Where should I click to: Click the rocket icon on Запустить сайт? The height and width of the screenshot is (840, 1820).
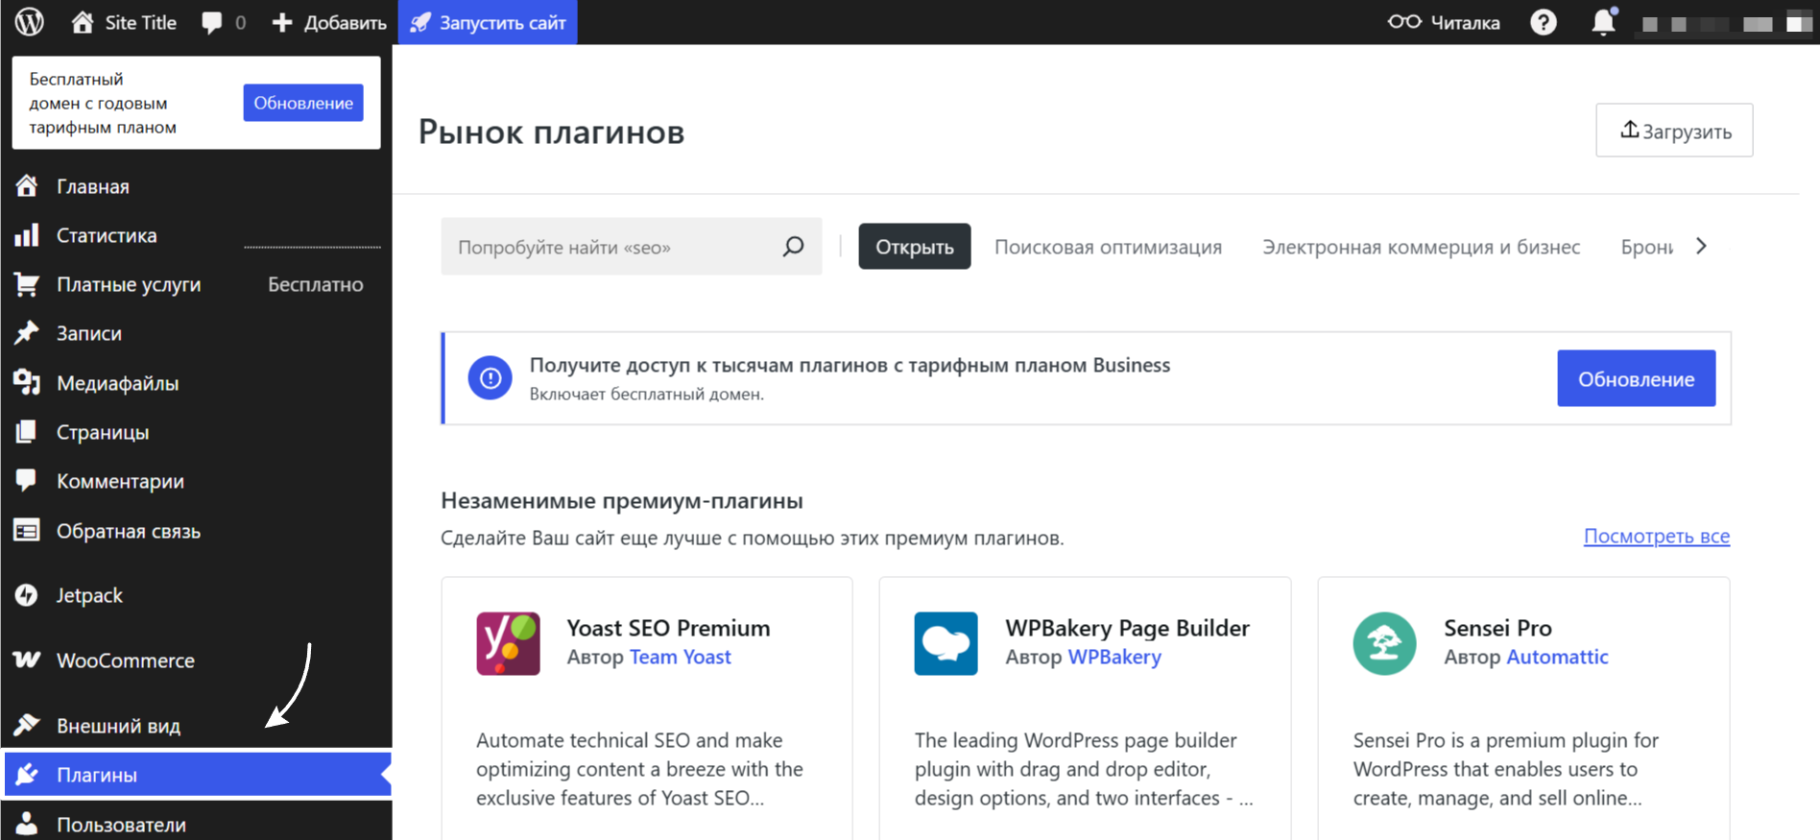(x=420, y=22)
